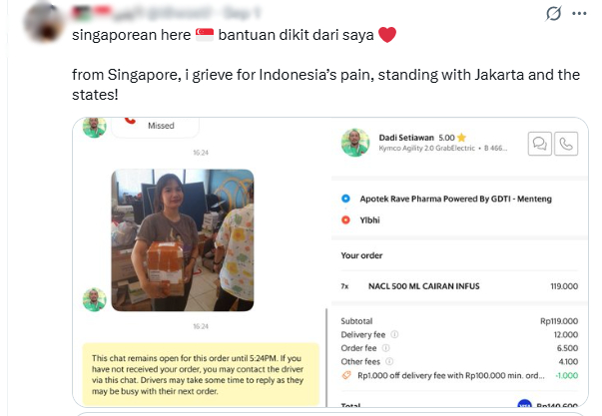This screenshot has width=602, height=416.
Task: Click the Grok circle-slash icon
Action: coord(553,13)
